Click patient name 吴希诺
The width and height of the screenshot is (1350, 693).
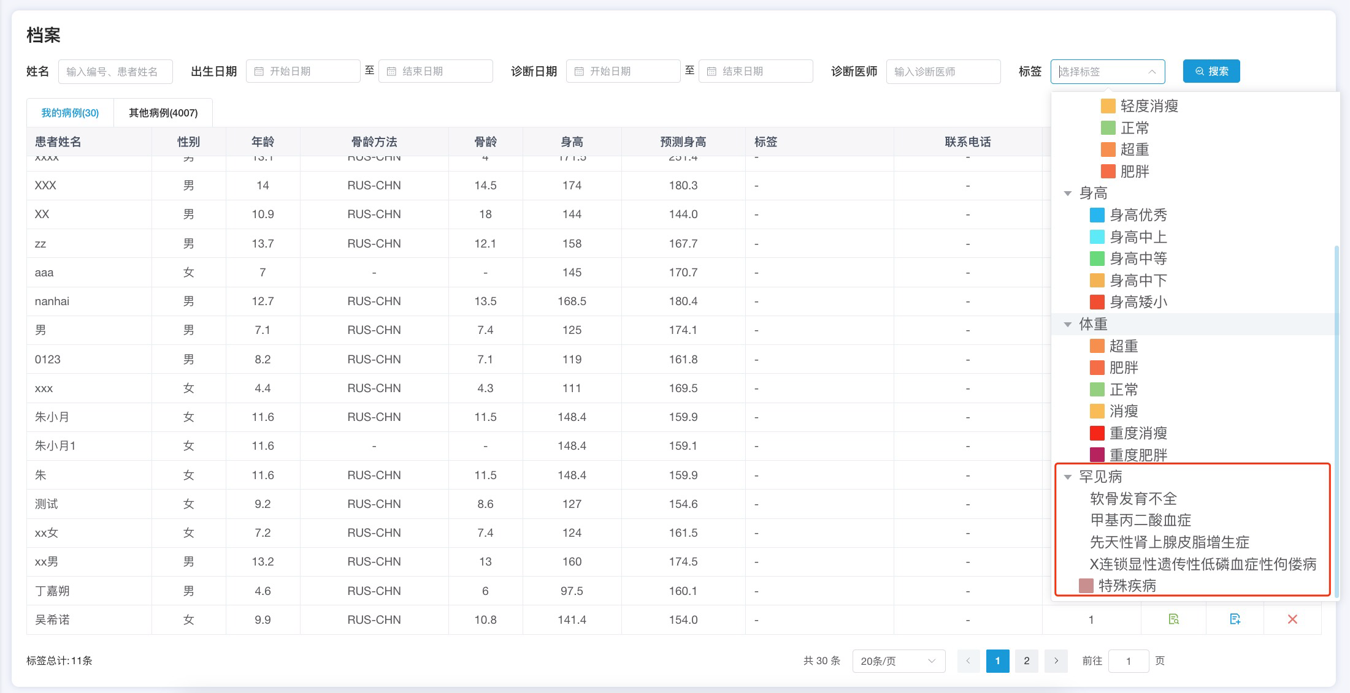pos(52,620)
